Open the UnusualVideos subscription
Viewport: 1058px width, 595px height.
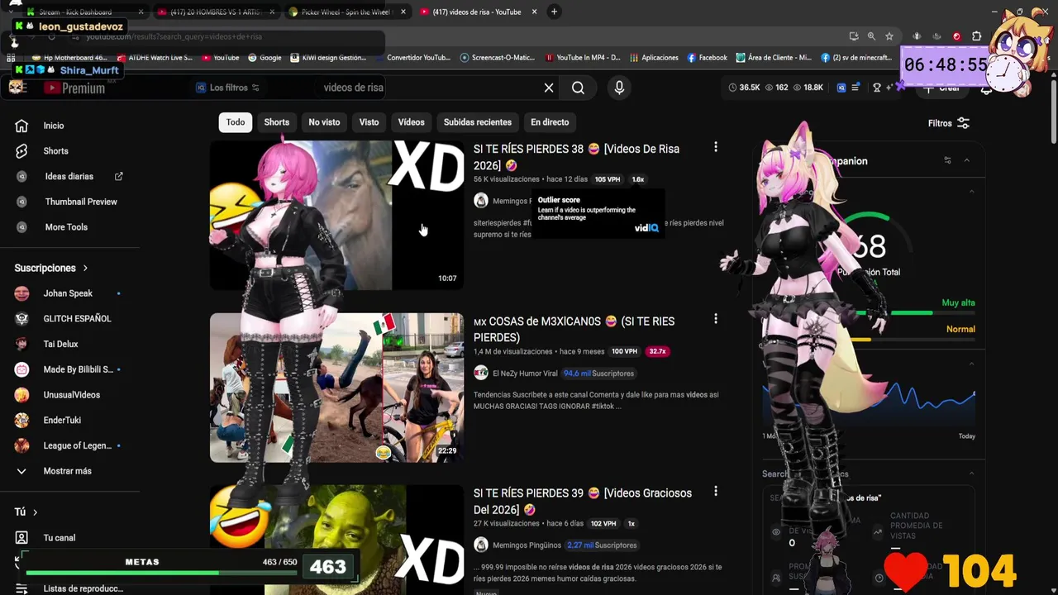click(x=71, y=395)
